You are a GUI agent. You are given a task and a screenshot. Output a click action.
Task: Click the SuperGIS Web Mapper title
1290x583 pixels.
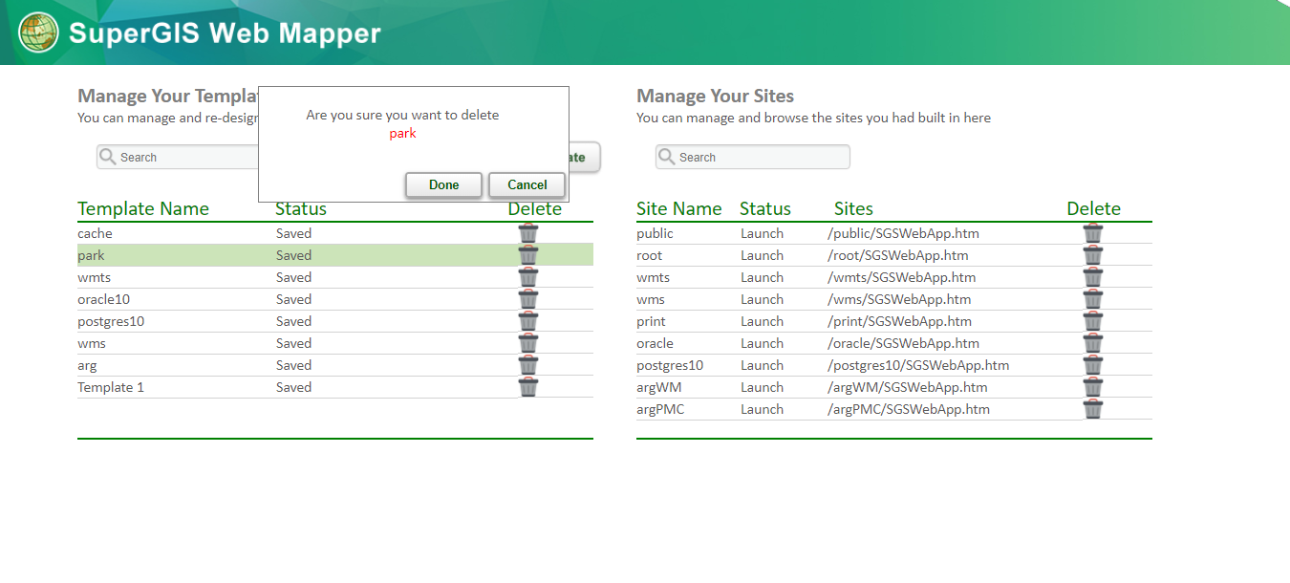[225, 33]
